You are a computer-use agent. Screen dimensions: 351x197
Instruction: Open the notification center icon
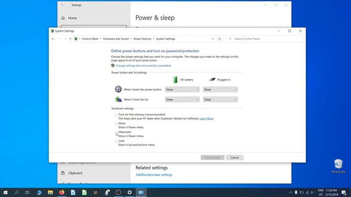344,192
